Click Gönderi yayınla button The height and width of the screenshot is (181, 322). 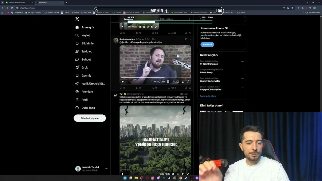pos(90,118)
